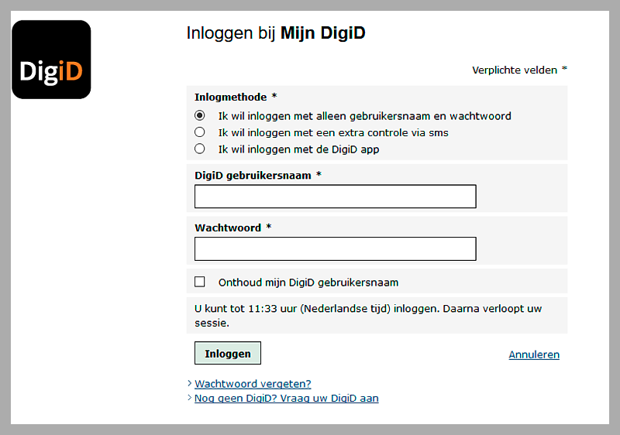Click the bold Wachtwoord field label
Viewport: 620px width, 435px height.
coord(228,228)
